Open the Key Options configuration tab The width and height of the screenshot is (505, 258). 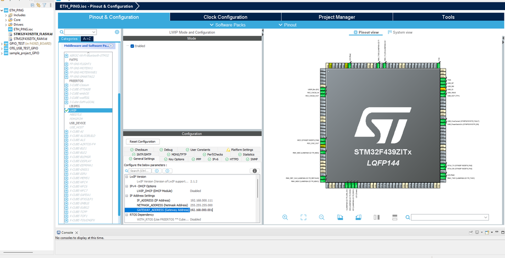176,159
